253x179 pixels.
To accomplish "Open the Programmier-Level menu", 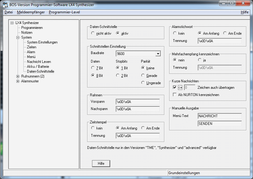I will point(64,12).
